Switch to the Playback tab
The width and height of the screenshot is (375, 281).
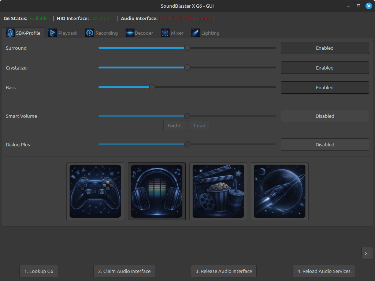click(x=63, y=33)
